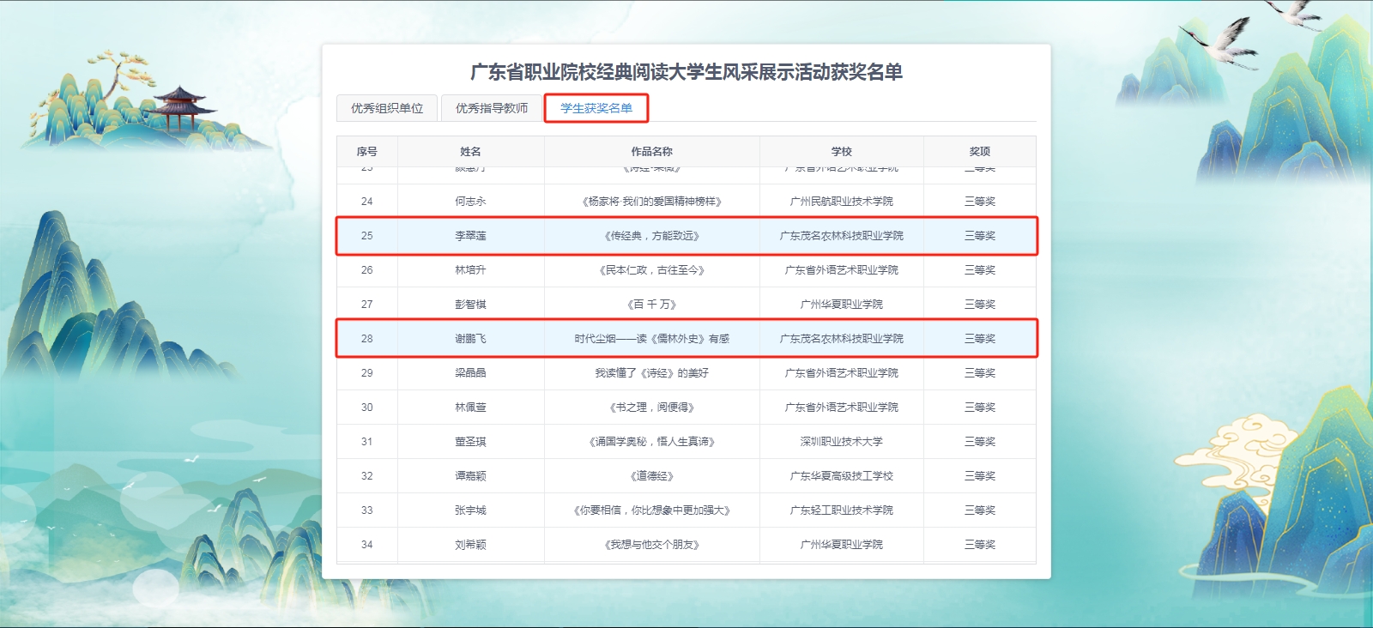Viewport: 1373px width, 628px height.
Task: Click the 奖项 column header
Action: [979, 151]
